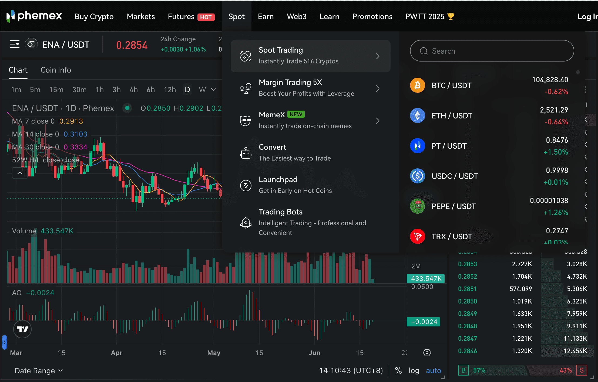Click the Convert robot icon
Viewport: 598px width, 382px height.
click(246, 153)
